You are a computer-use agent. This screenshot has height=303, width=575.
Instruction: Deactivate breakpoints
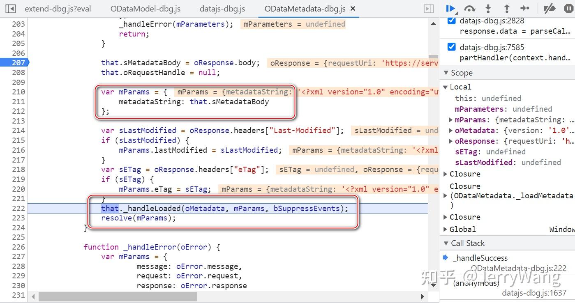550,8
